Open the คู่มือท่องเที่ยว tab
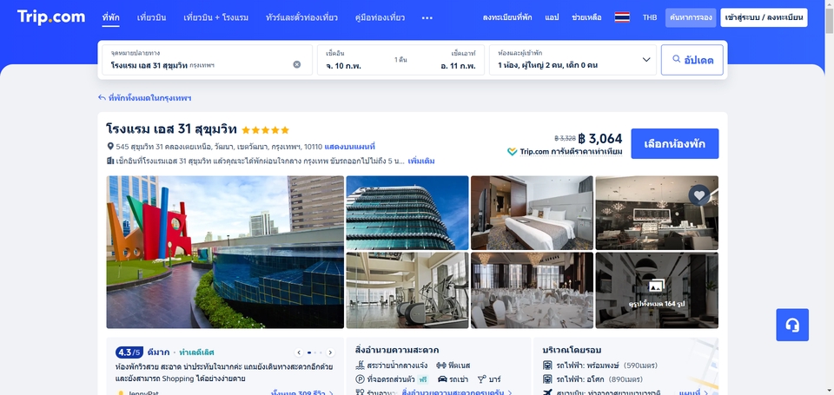 tap(380, 17)
